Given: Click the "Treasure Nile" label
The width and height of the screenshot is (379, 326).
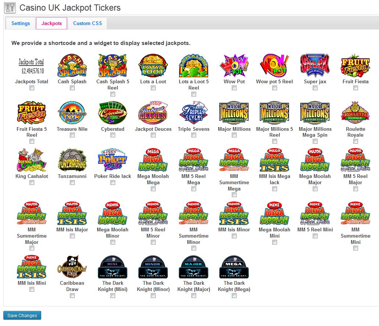Looking at the screenshot, I should 72,129.
